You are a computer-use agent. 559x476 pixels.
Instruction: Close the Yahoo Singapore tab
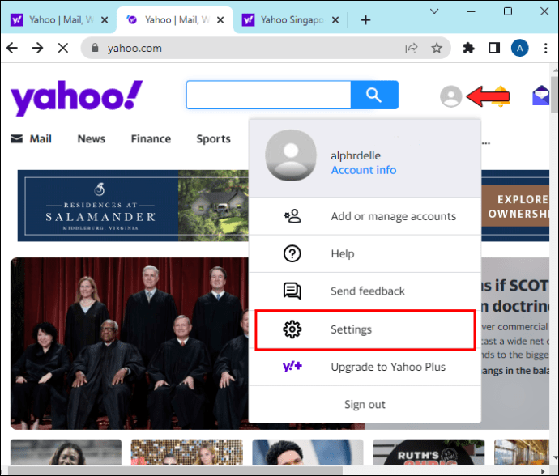(x=335, y=20)
